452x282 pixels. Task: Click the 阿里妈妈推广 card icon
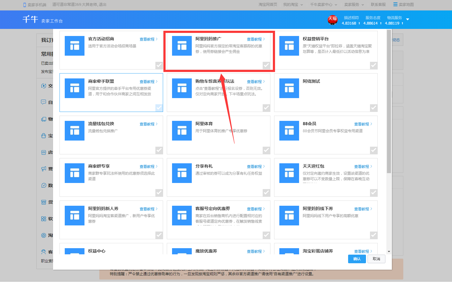pyautogui.click(x=182, y=46)
